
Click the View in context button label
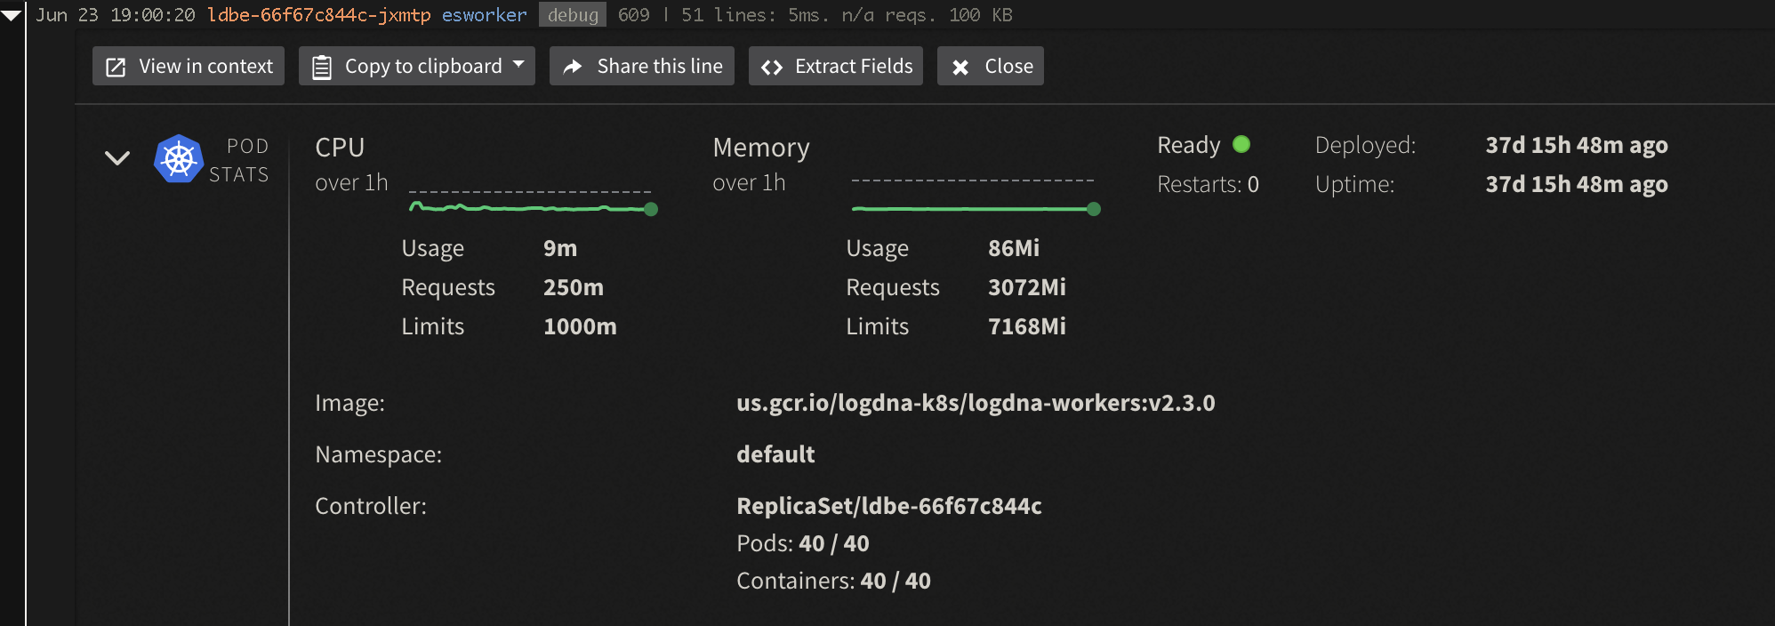[205, 67]
